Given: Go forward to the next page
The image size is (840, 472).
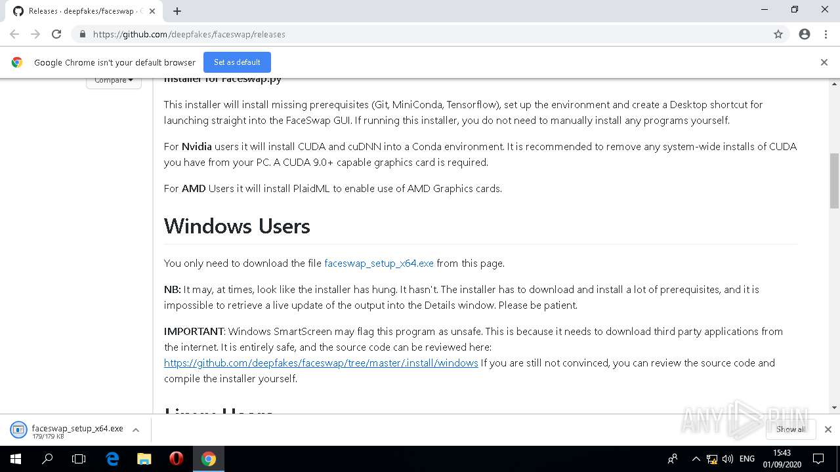Looking at the screenshot, I should point(35,34).
